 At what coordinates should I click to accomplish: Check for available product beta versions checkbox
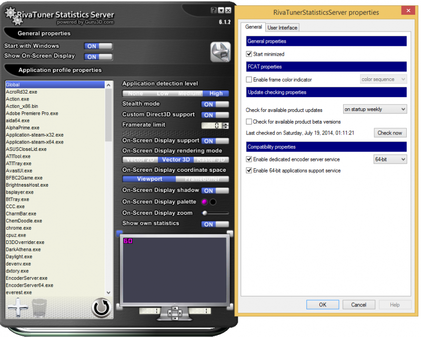(x=249, y=121)
